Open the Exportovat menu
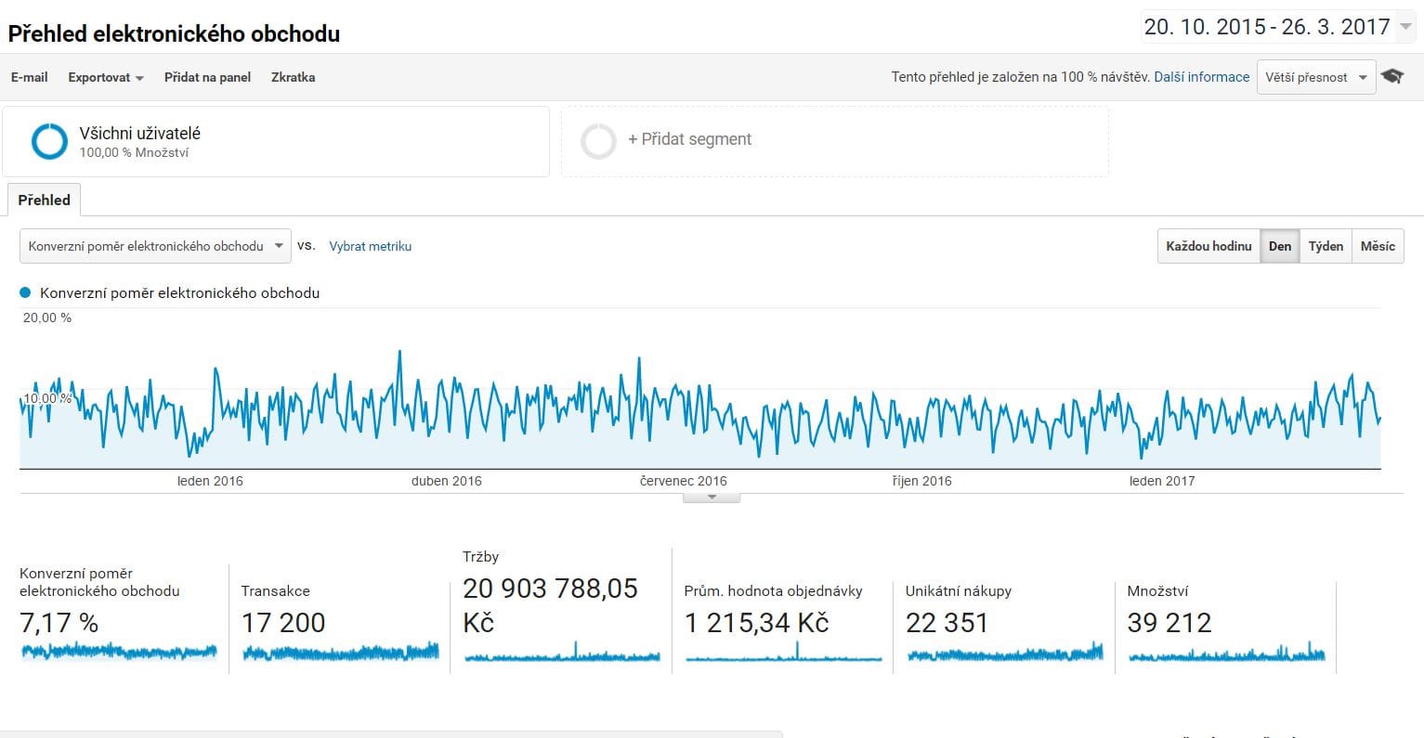The width and height of the screenshot is (1424, 738). click(105, 77)
